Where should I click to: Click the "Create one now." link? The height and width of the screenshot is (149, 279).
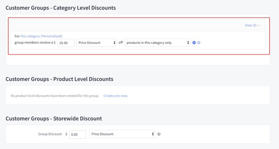point(115,96)
